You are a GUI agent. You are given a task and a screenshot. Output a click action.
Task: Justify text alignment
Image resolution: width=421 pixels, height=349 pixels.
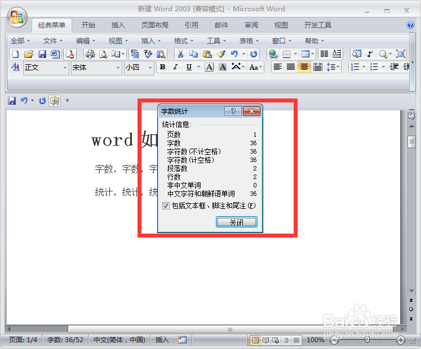point(291,67)
